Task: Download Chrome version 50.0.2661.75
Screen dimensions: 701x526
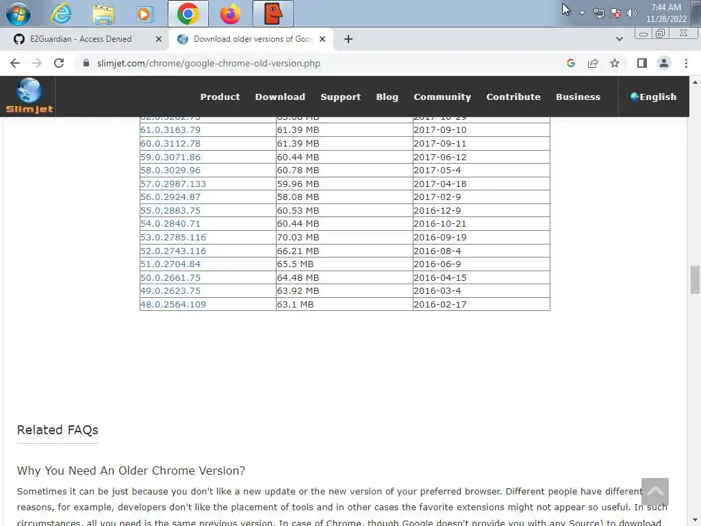Action: [170, 277]
